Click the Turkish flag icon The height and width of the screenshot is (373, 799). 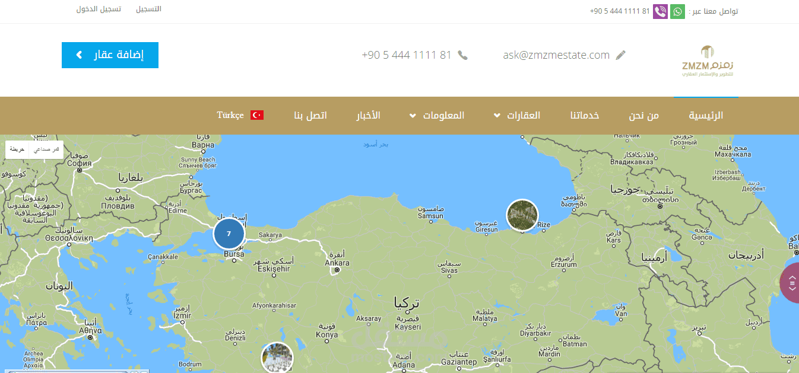point(257,115)
